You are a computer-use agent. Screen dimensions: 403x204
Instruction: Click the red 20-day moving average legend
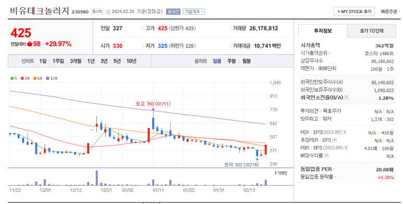point(25,78)
